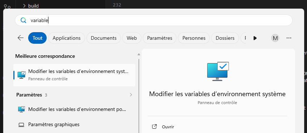
Task: Expand the Paramètres section chevron
Action: [x=131, y=95]
